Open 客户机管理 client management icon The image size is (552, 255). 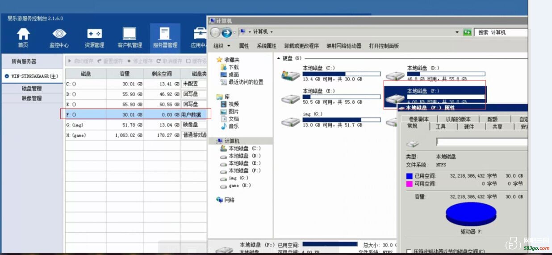tap(130, 35)
